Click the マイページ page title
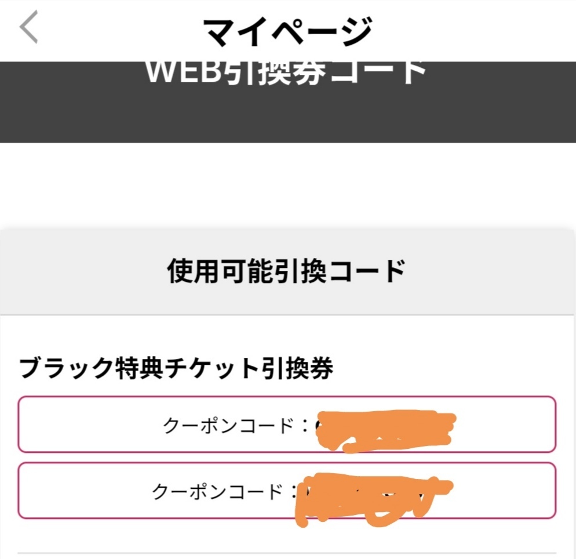 point(287,30)
